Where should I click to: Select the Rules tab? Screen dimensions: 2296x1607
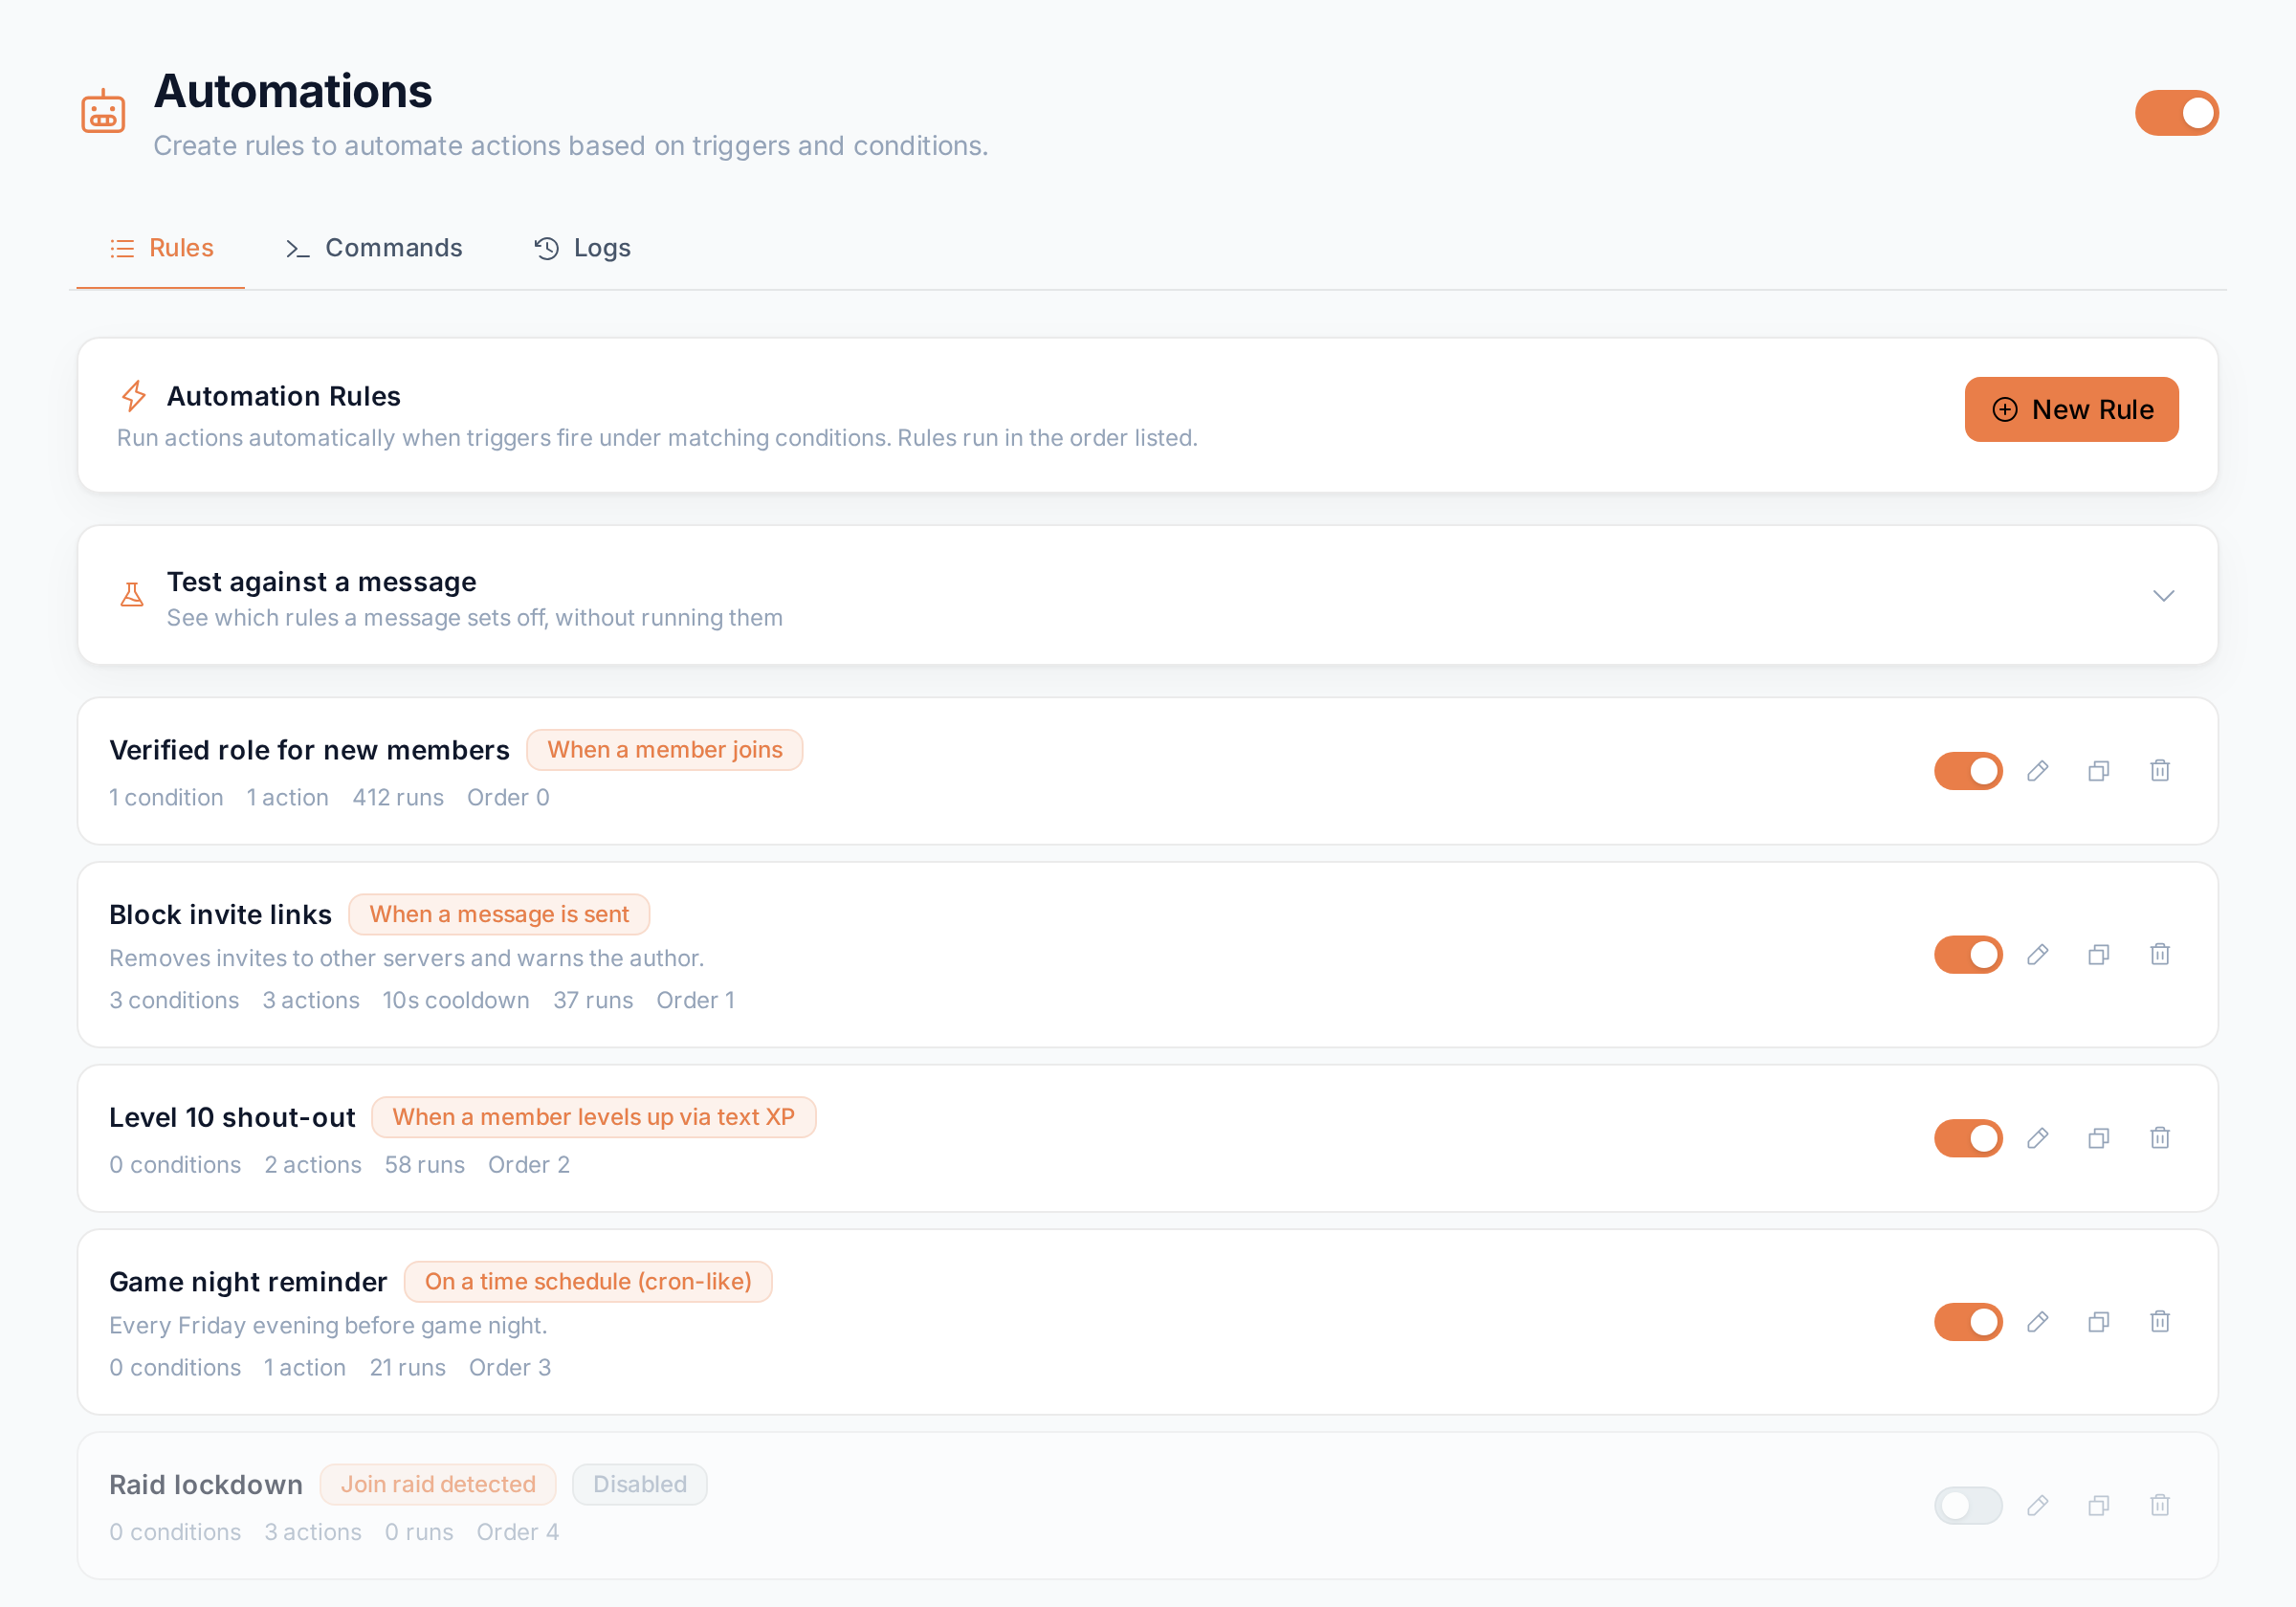(161, 248)
